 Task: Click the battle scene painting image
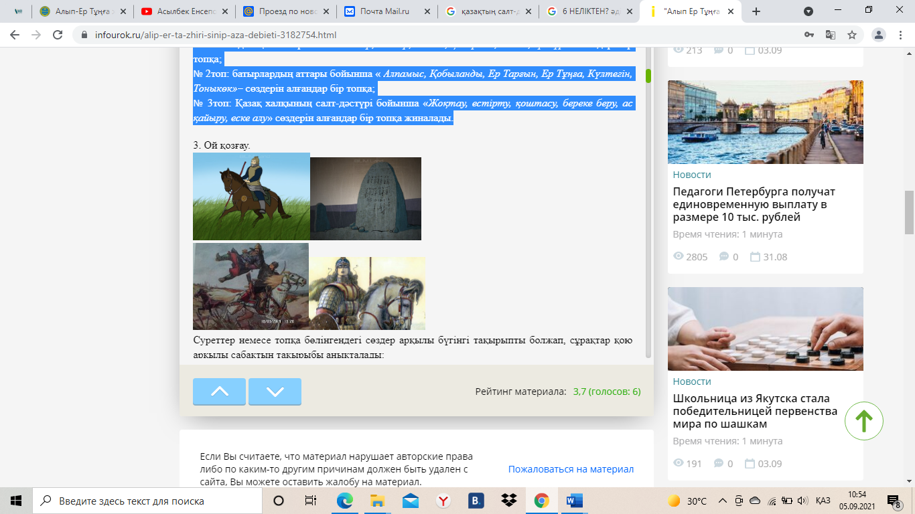(x=251, y=286)
